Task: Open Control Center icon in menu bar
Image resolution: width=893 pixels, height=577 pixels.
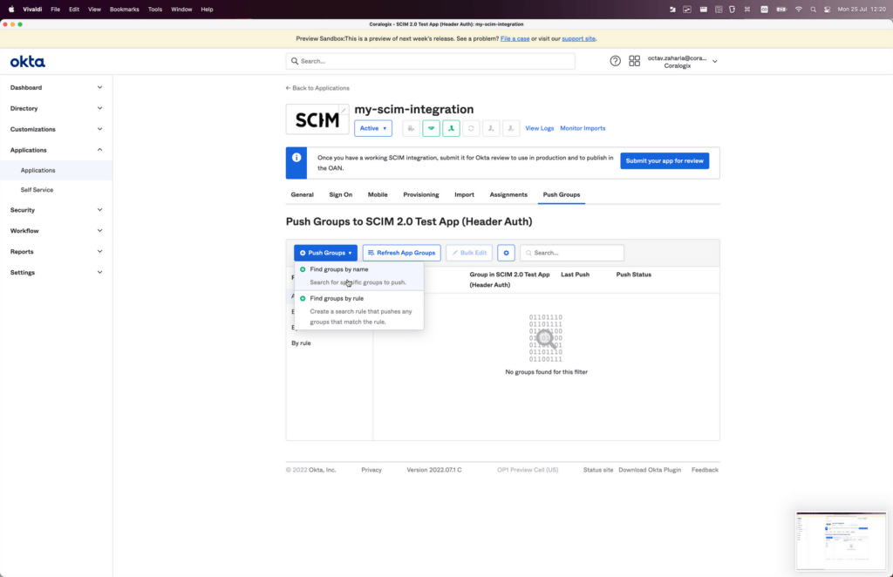Action: (x=827, y=9)
